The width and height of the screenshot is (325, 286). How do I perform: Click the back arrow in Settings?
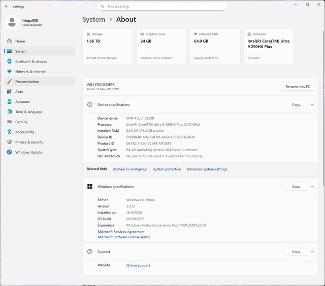(6, 7)
